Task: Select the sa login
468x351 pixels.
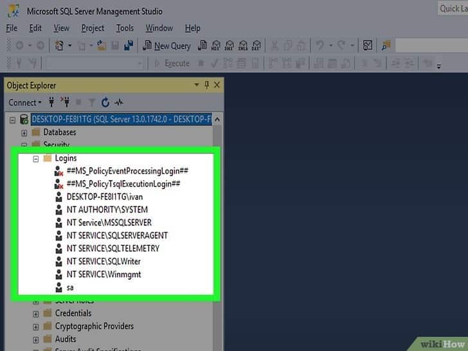Action: click(70, 288)
